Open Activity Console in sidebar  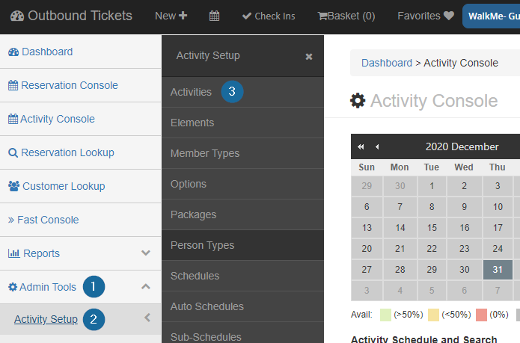point(80,119)
